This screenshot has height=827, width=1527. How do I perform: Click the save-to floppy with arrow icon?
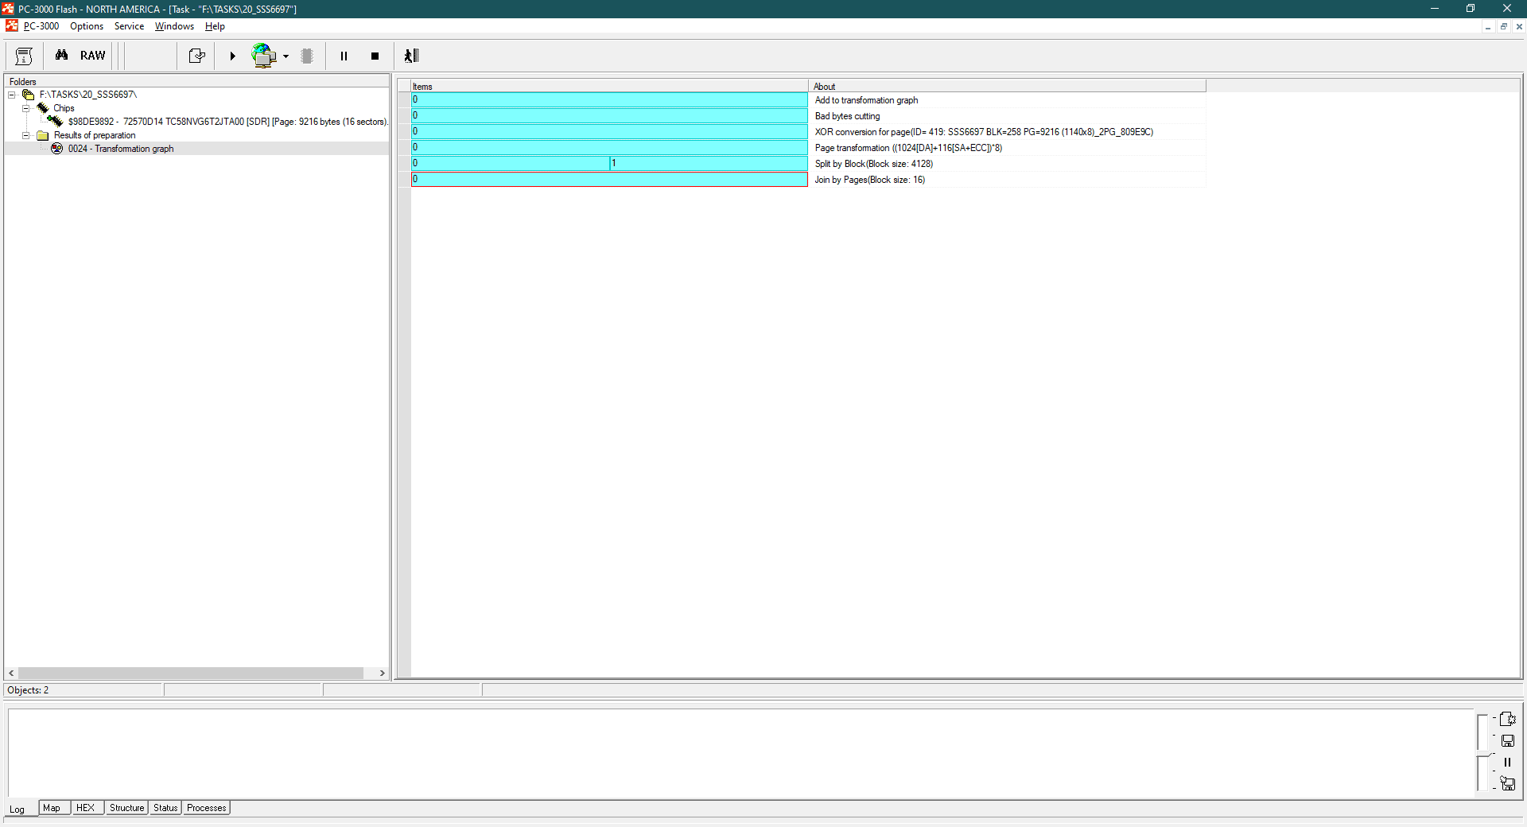point(1507,783)
